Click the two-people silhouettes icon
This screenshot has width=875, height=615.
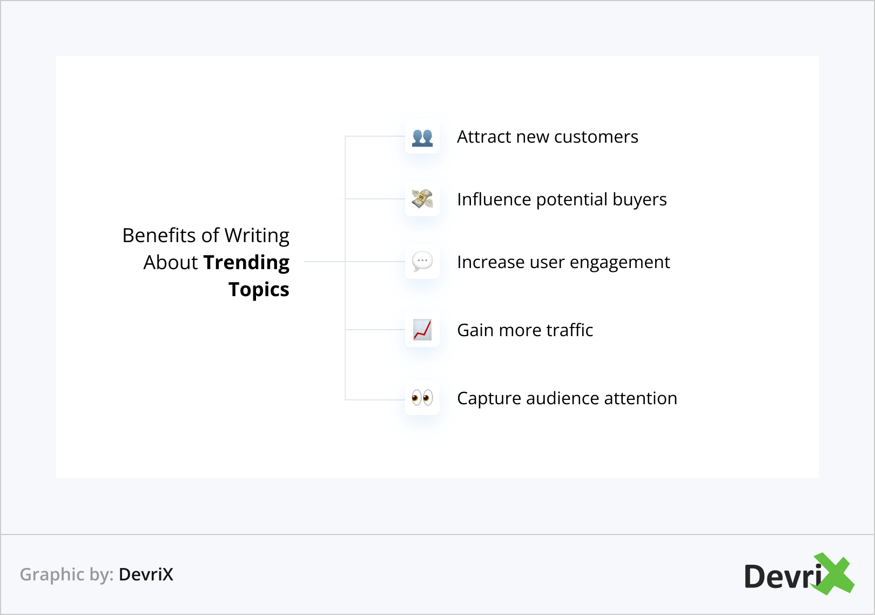click(x=422, y=137)
